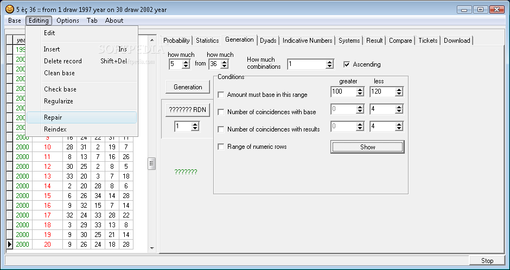Choose Edit from the Editing menu

81,33
